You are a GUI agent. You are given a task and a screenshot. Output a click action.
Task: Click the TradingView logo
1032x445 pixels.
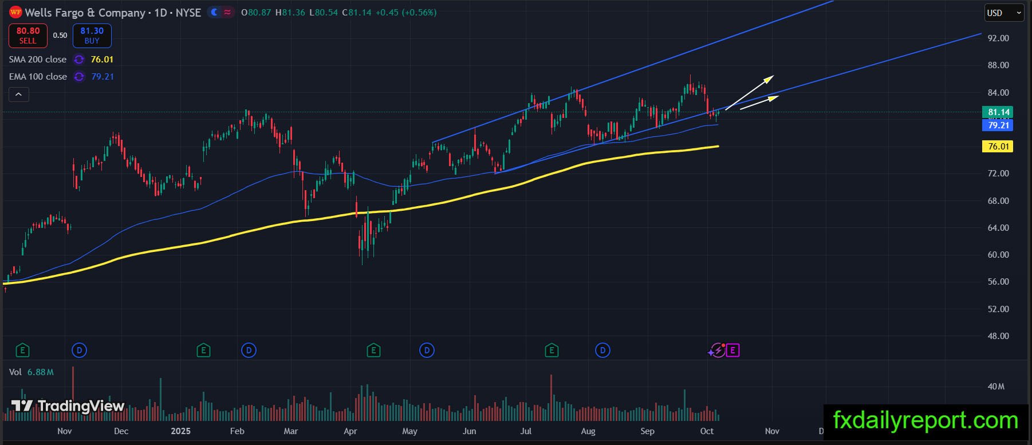pos(68,406)
